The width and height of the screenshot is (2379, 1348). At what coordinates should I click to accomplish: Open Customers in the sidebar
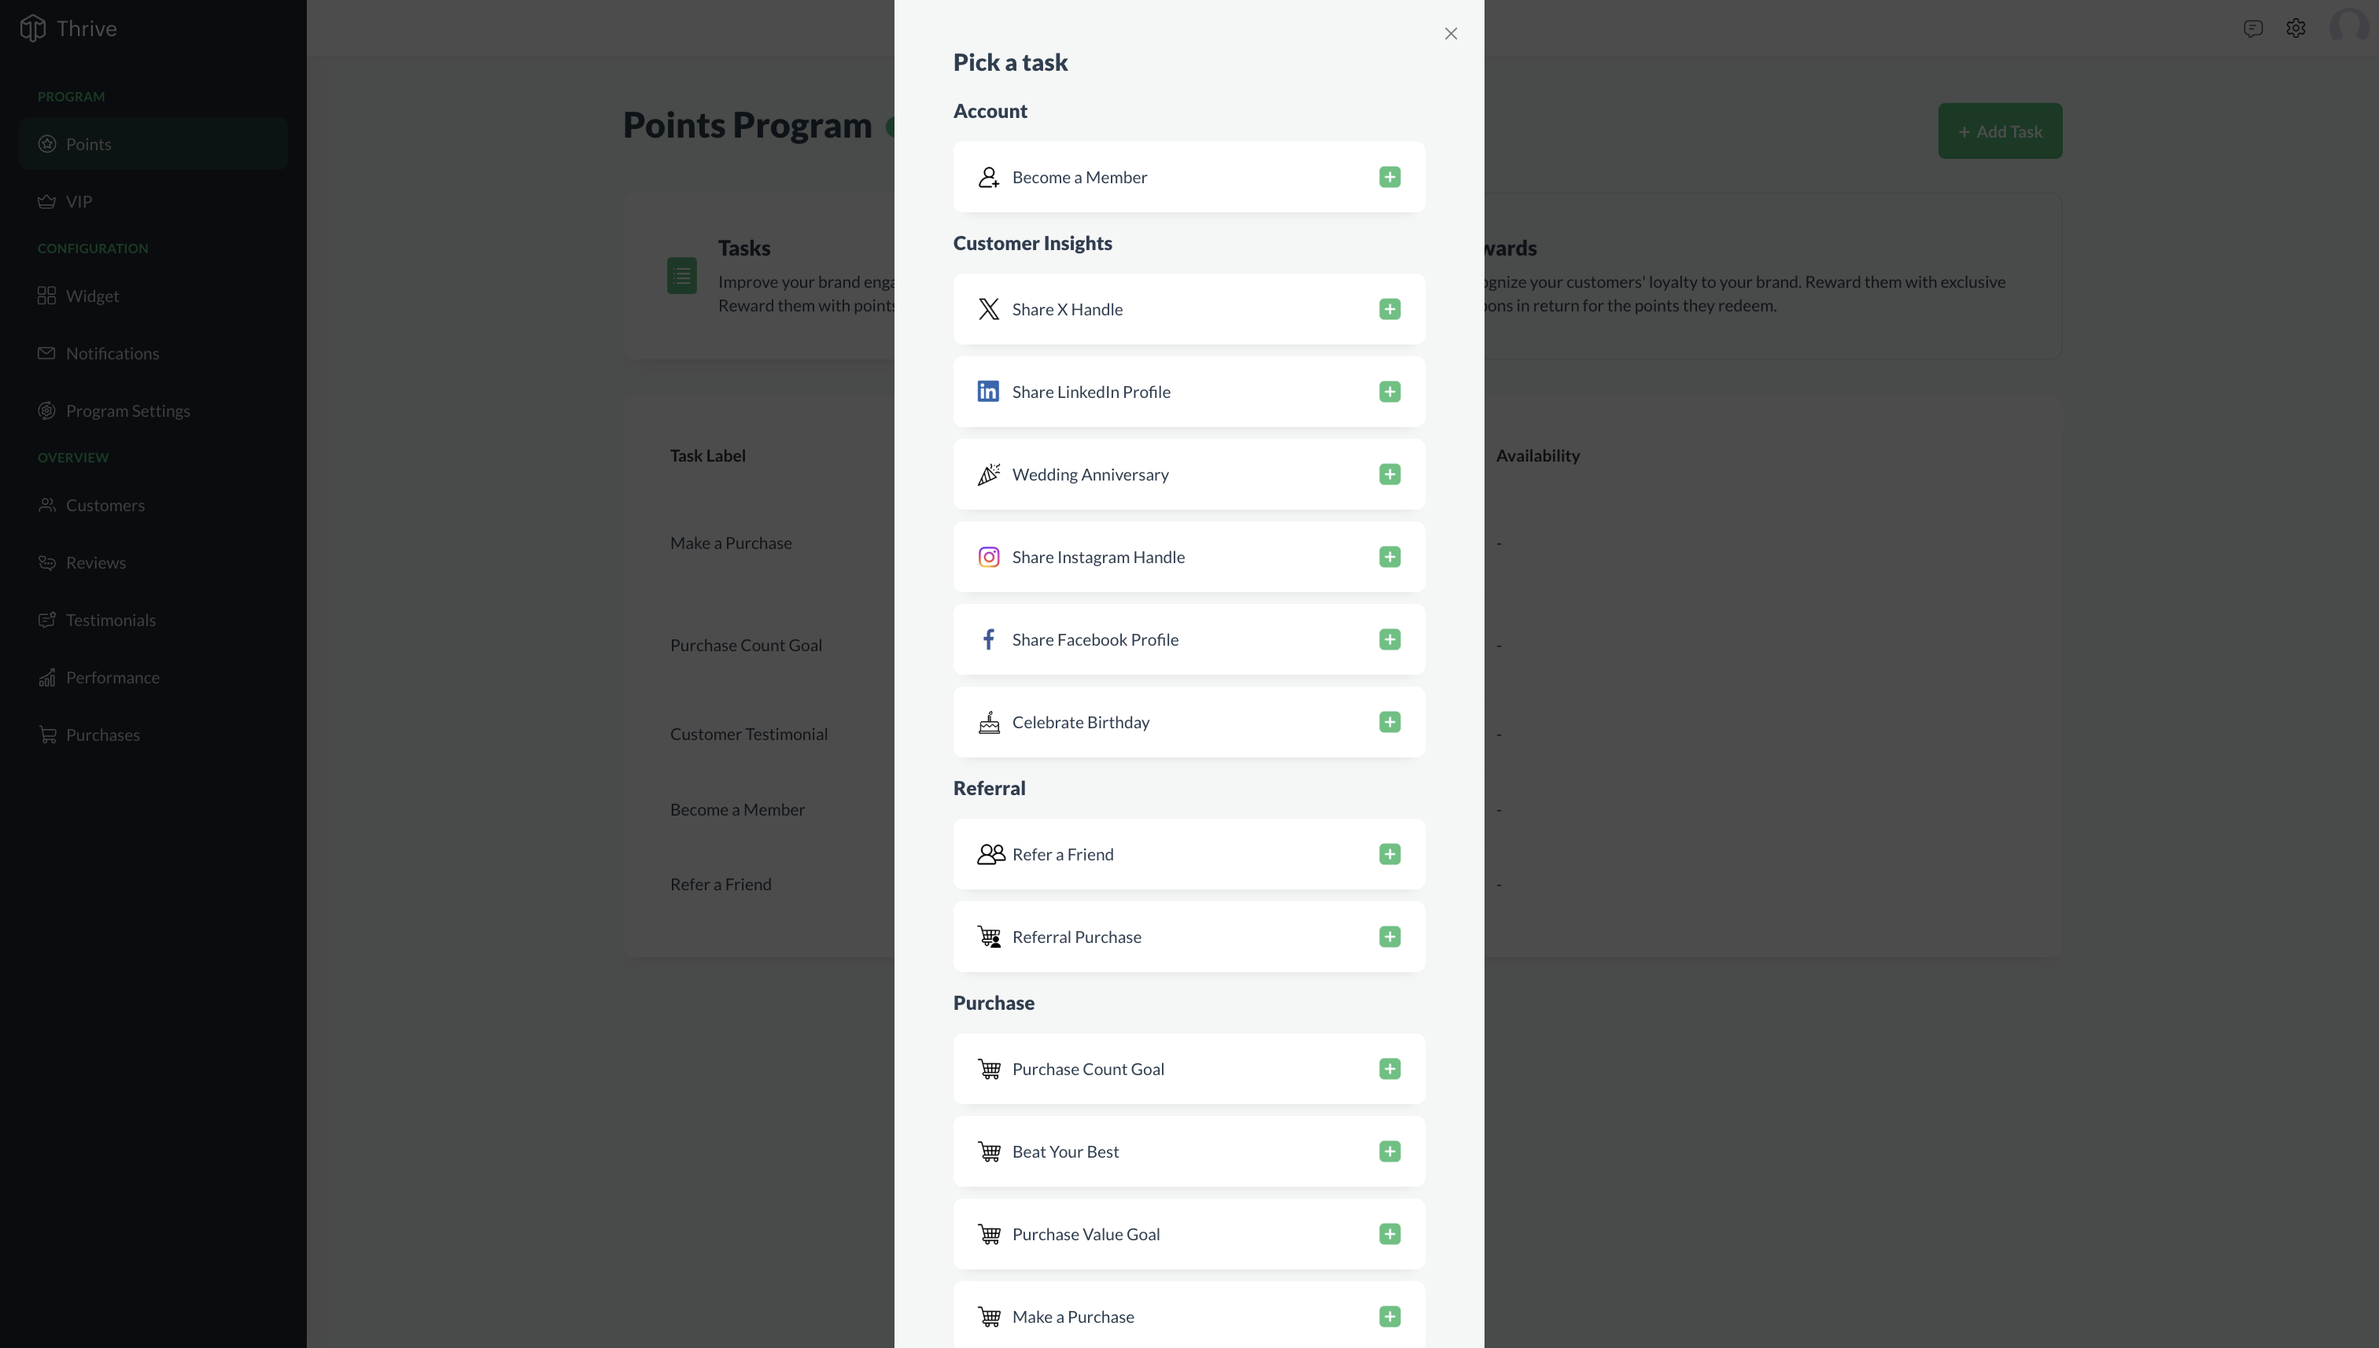(x=105, y=506)
